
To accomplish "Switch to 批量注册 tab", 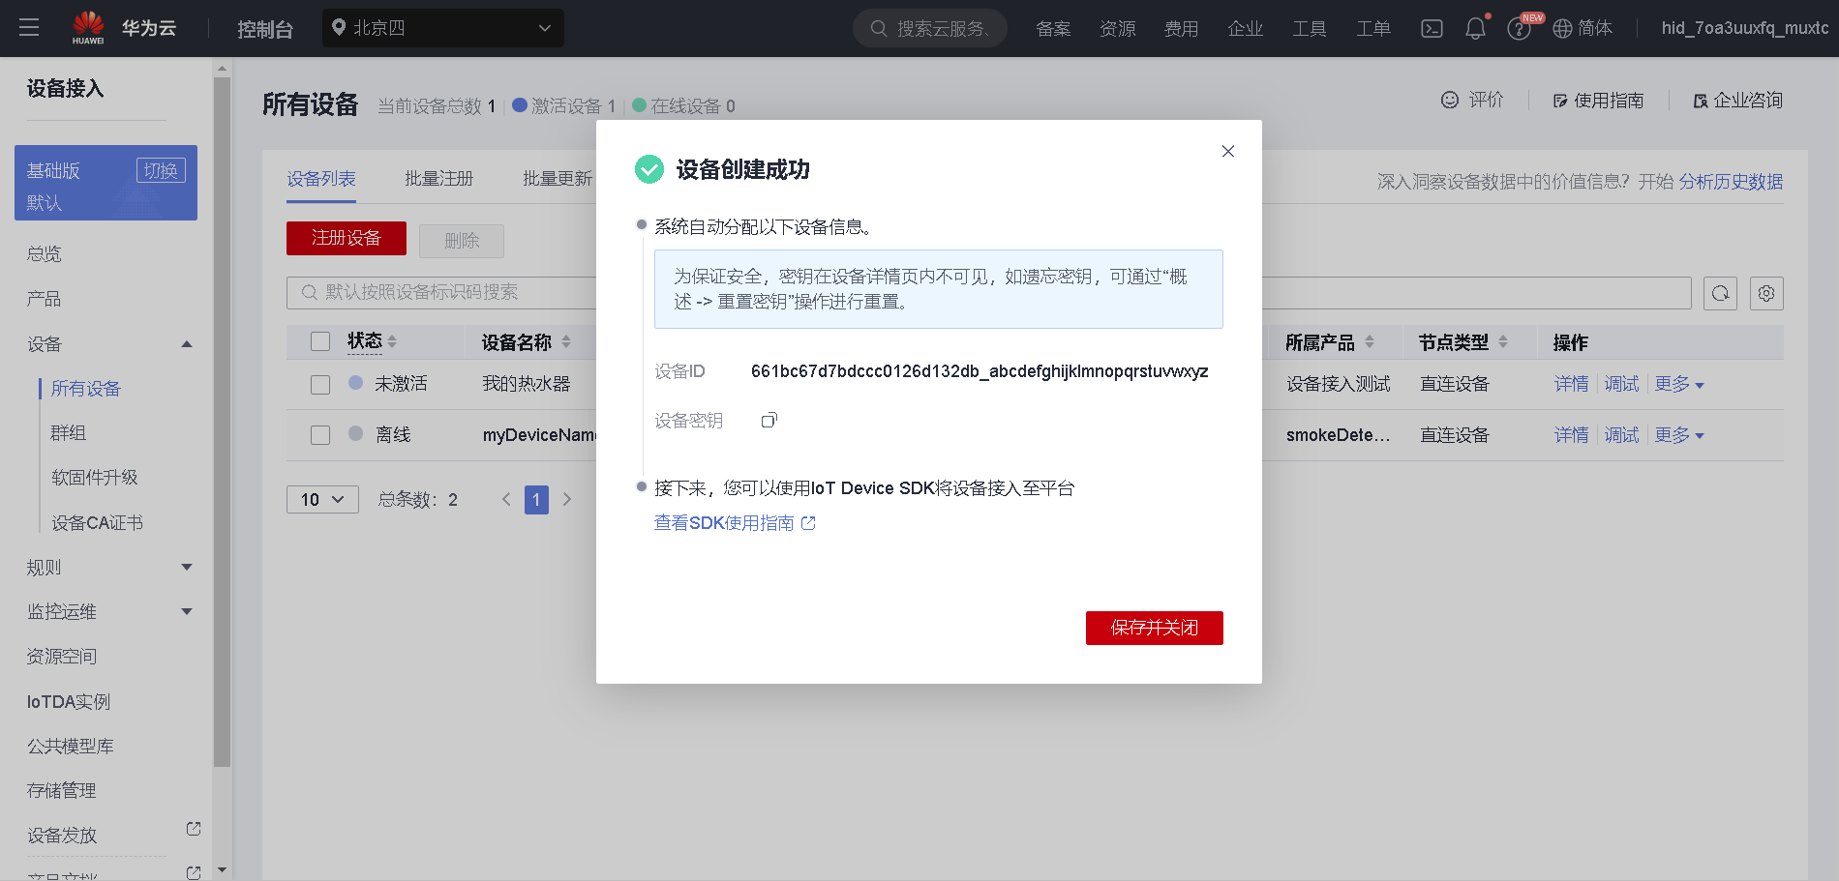I will click(439, 179).
